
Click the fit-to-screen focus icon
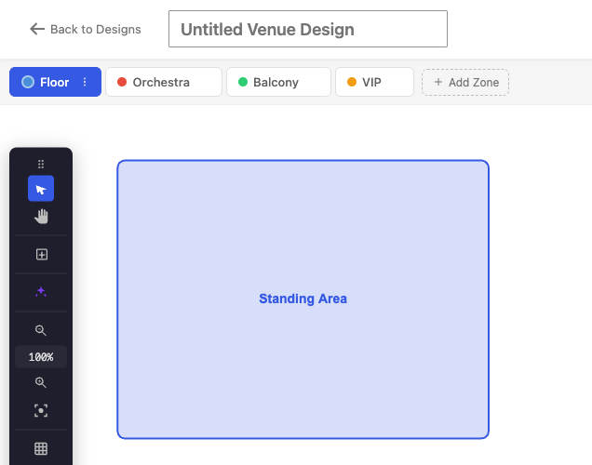(x=41, y=411)
